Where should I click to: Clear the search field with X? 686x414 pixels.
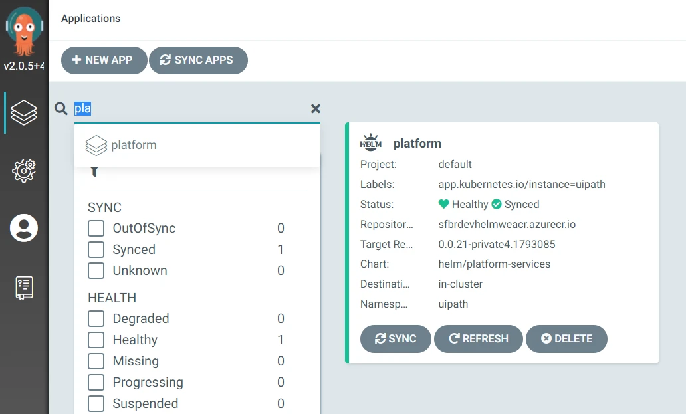pyautogui.click(x=316, y=108)
